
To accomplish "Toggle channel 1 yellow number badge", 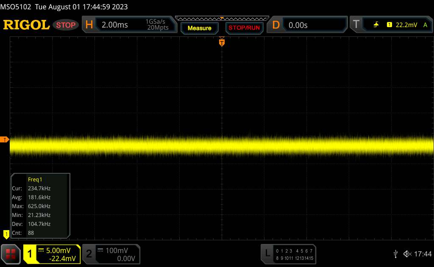I will point(30,254).
